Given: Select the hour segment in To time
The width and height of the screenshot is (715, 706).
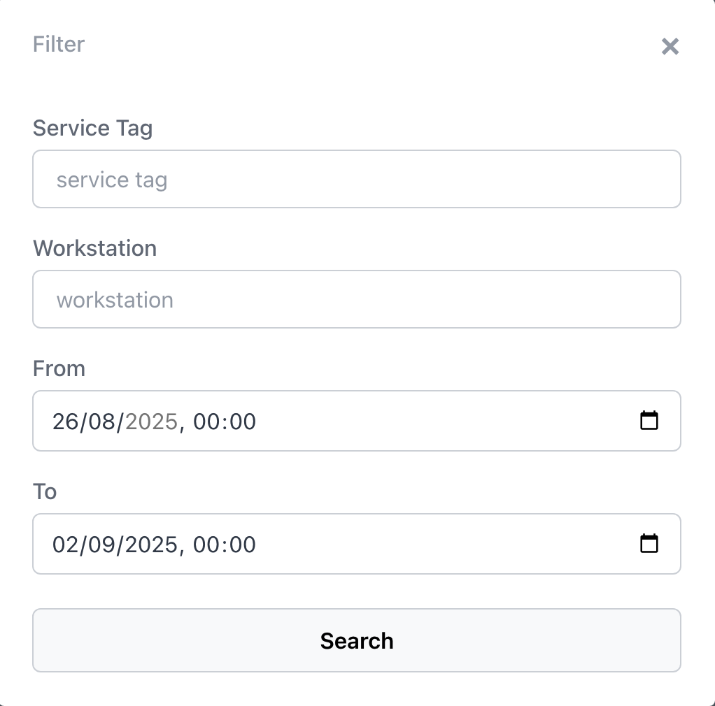Looking at the screenshot, I should click(x=206, y=545).
